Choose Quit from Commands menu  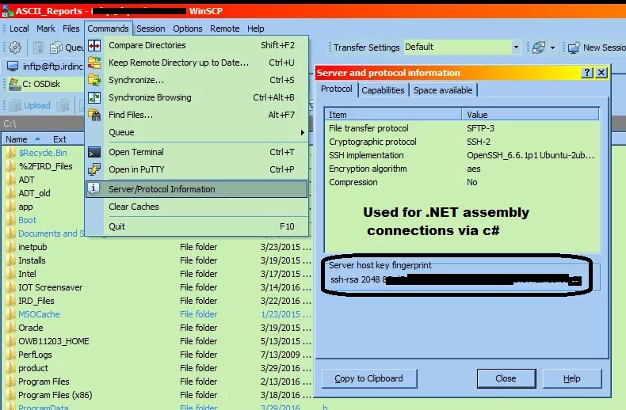point(197,226)
